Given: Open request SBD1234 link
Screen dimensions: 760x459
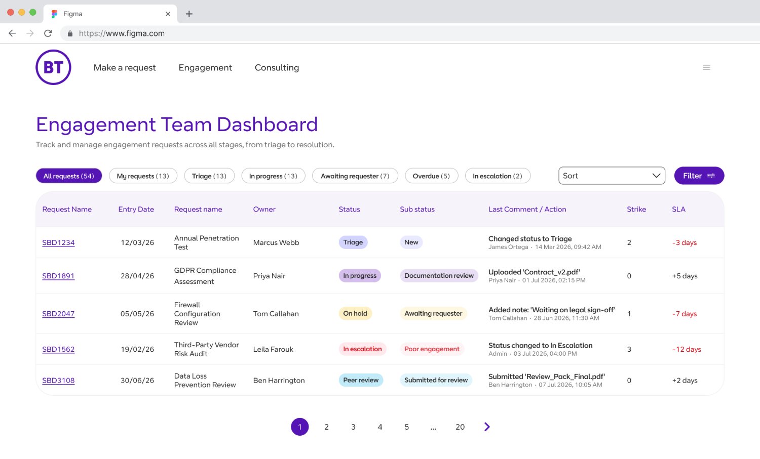Looking at the screenshot, I should coord(58,242).
